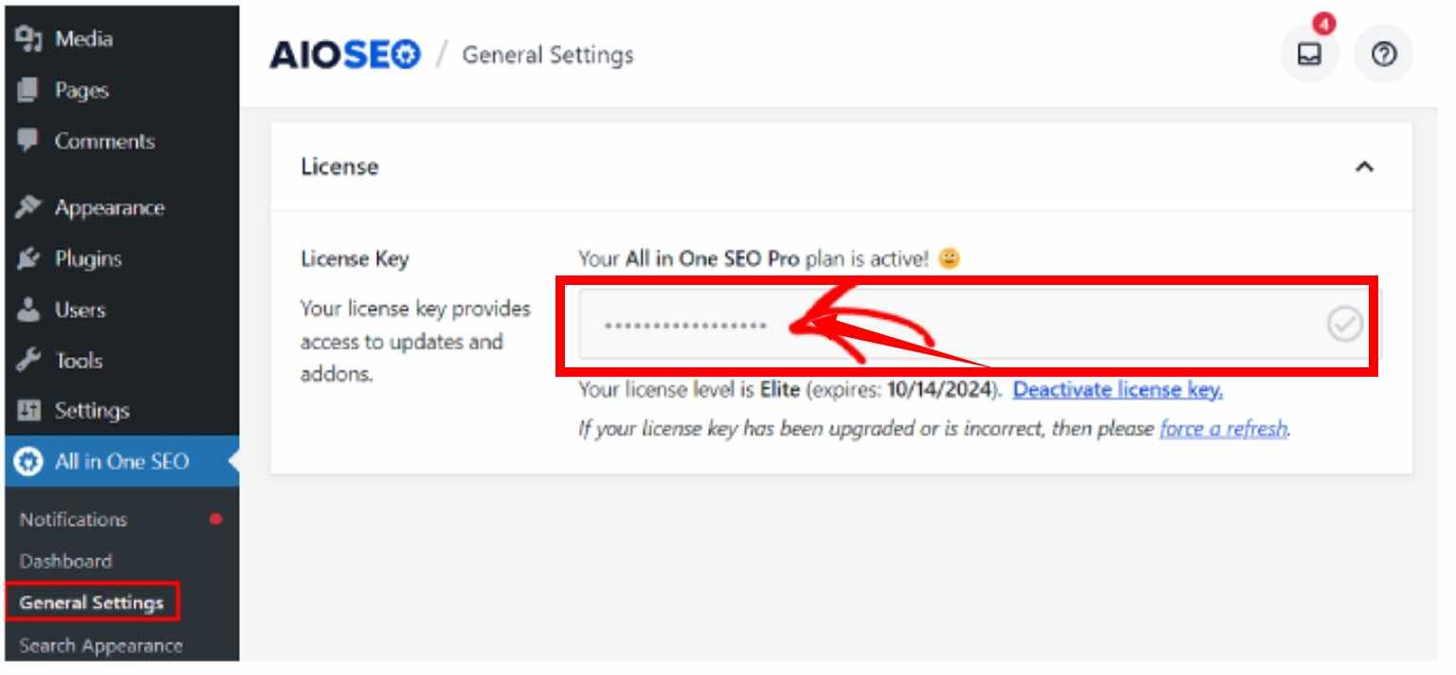1456x675 pixels.
Task: Open the Settings menu item
Action: coord(91,411)
